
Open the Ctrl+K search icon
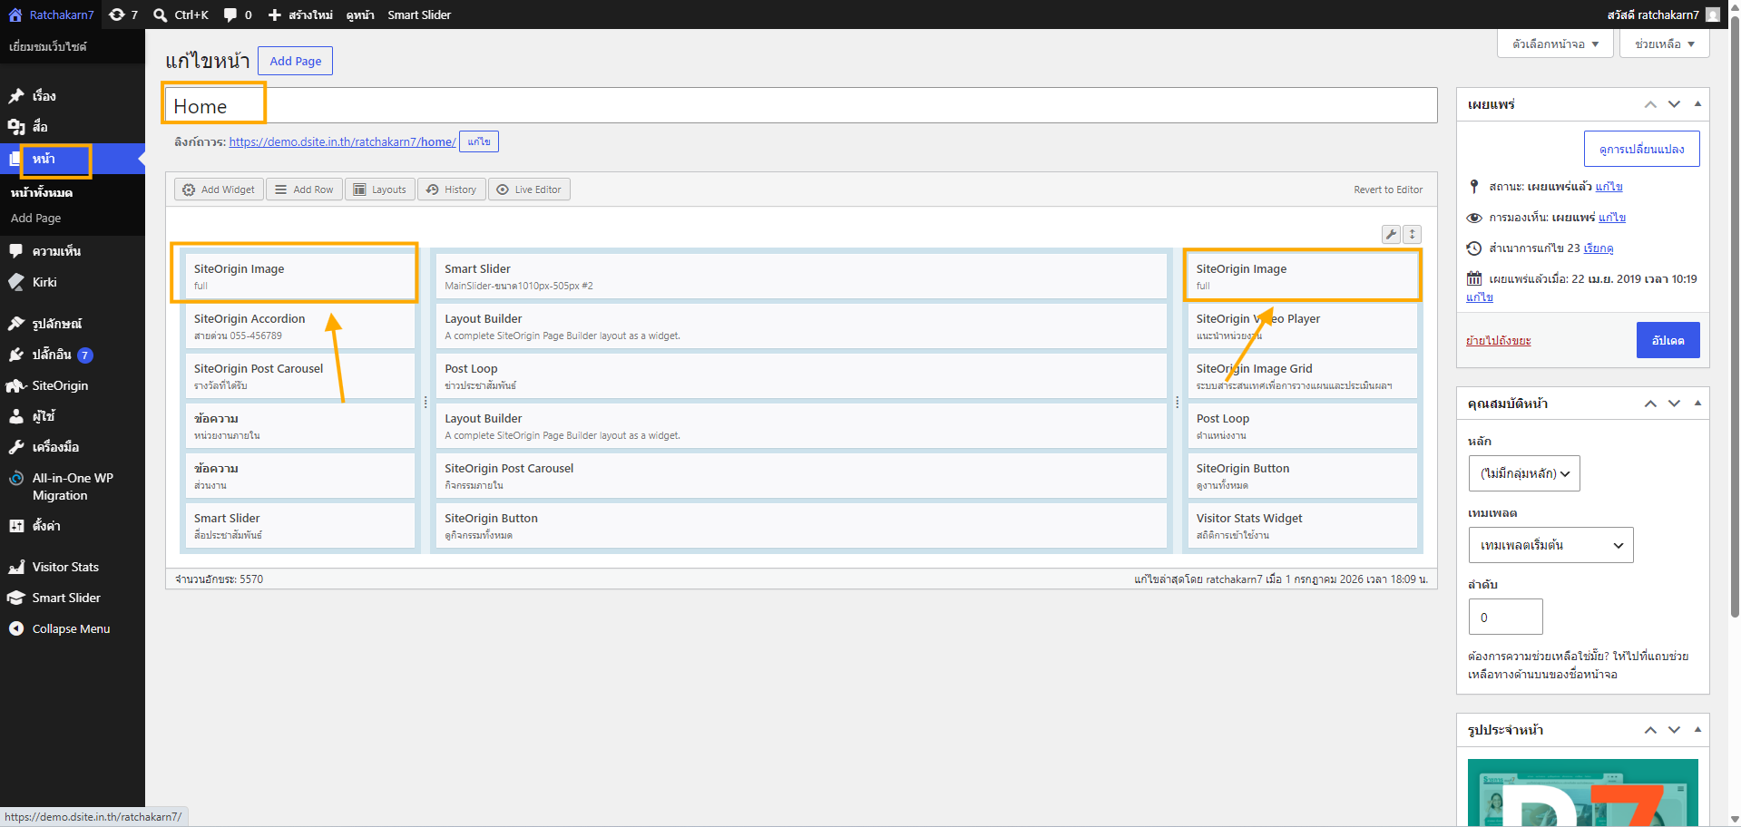161,15
